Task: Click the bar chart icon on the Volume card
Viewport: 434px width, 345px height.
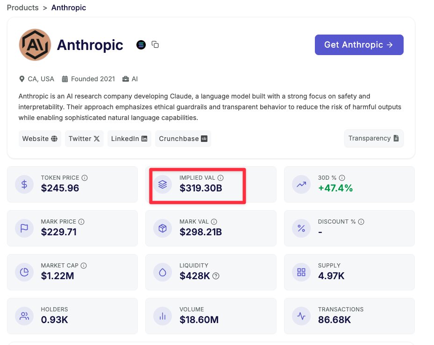Action: point(163,316)
